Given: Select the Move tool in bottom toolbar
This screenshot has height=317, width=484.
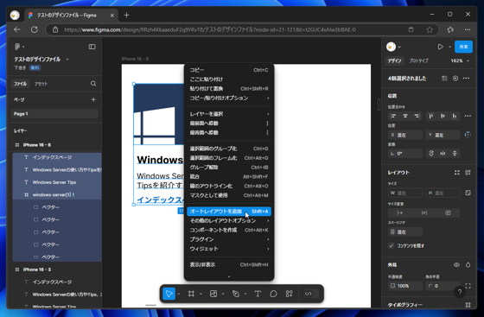Looking at the screenshot, I should (x=169, y=294).
